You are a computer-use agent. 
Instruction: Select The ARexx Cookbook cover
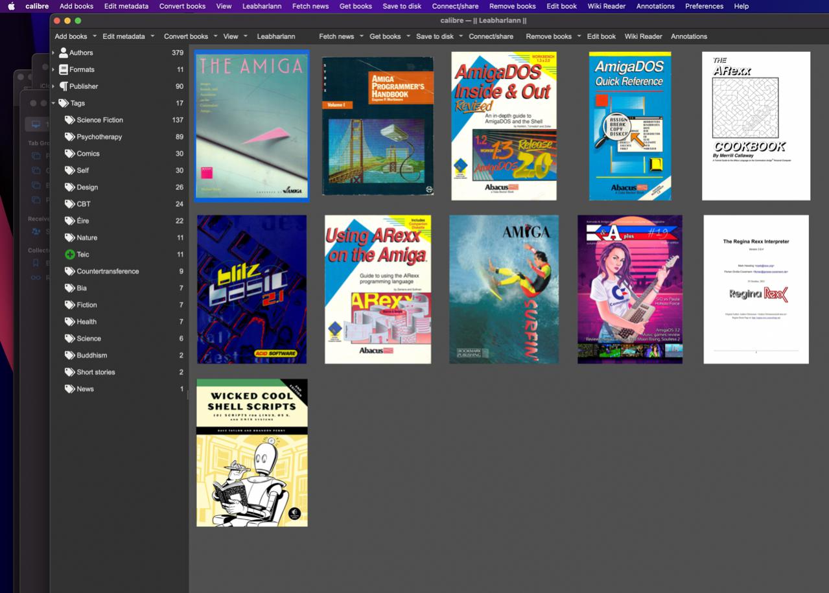(756, 126)
